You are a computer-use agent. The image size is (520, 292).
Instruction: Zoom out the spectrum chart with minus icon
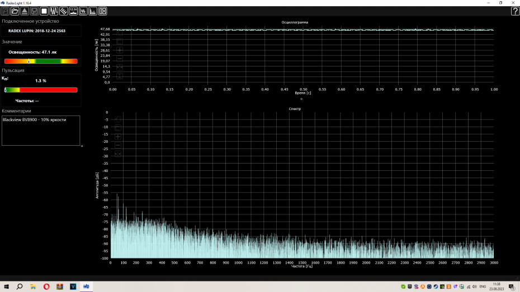point(118,145)
